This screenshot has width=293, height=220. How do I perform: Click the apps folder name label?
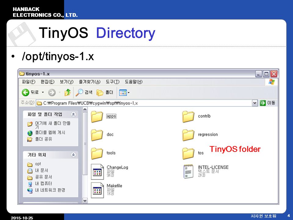(111, 116)
